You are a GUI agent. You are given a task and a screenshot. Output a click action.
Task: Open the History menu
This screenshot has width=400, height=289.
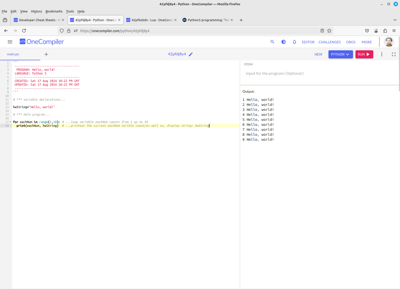pyautogui.click(x=36, y=11)
